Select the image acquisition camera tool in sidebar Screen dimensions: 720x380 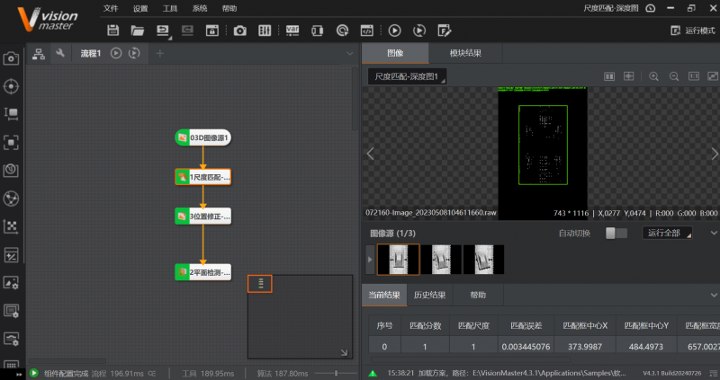pos(11,58)
